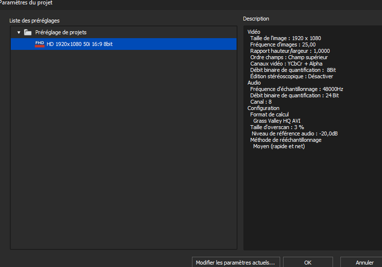Select the Préréglage de projets folder label
The image size is (382, 267).
61,32
